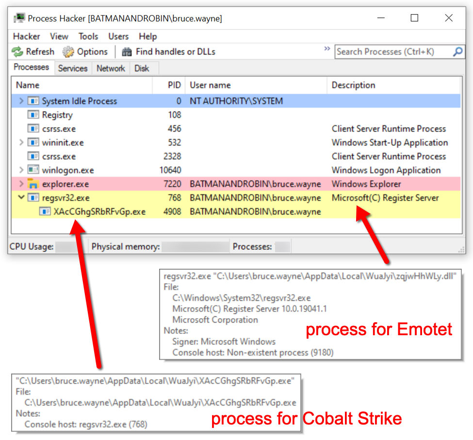Open the View menu
Screen dimensions: 473x440
(59, 36)
